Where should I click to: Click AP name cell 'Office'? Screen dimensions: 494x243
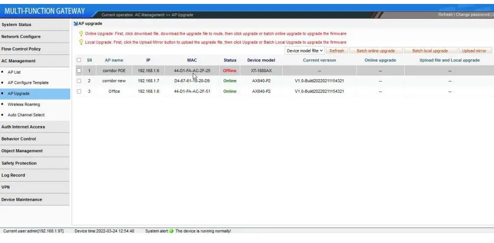[114, 91]
